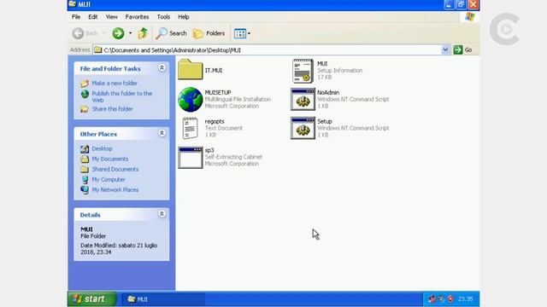Click the Address bar path field
This screenshot has width=547, height=307.
[268, 50]
